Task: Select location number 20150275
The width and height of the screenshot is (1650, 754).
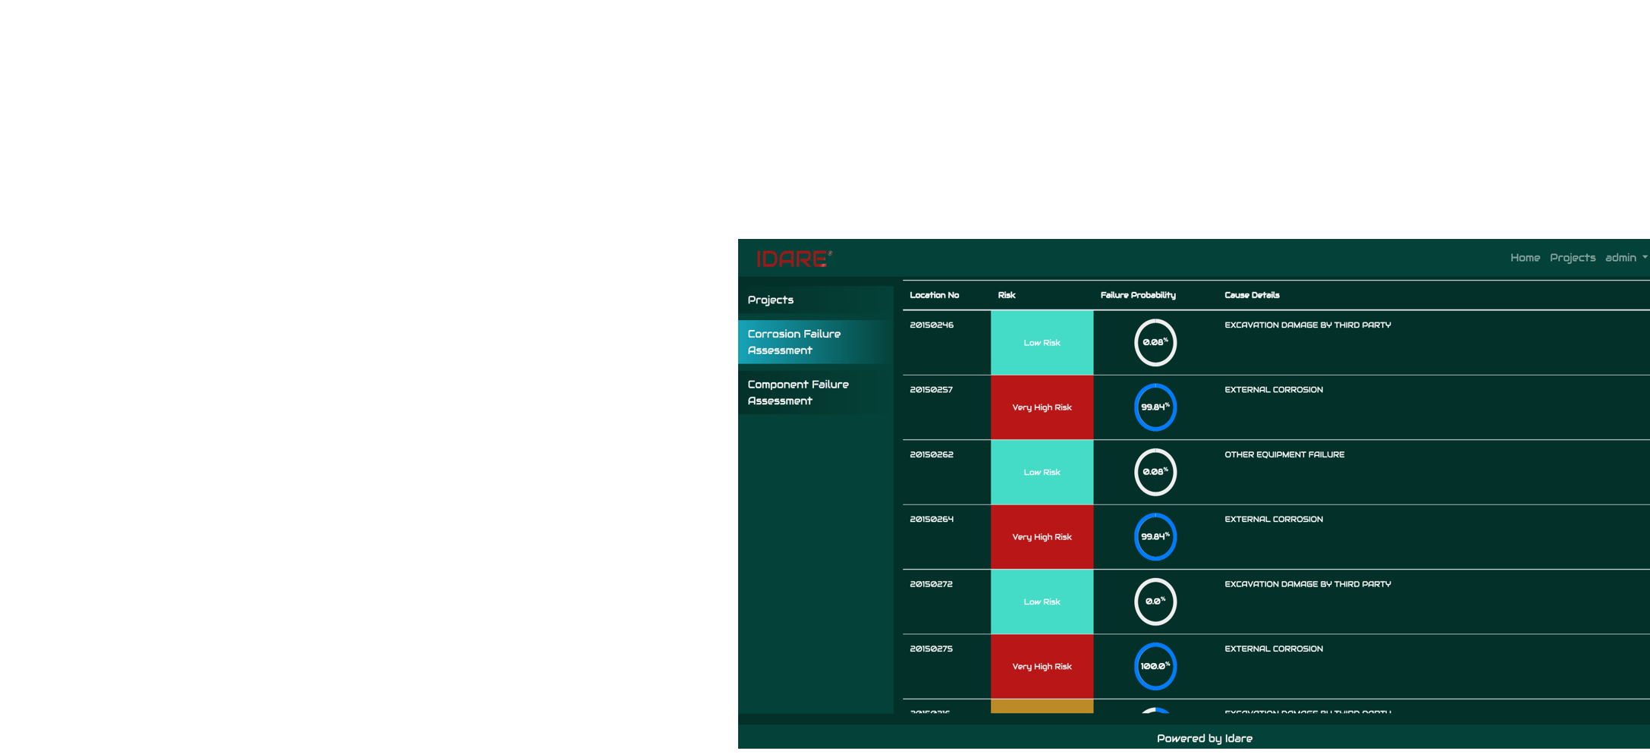Action: (932, 649)
